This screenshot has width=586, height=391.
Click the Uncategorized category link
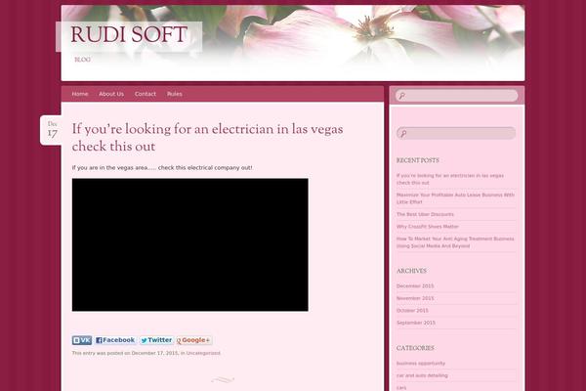pos(203,353)
